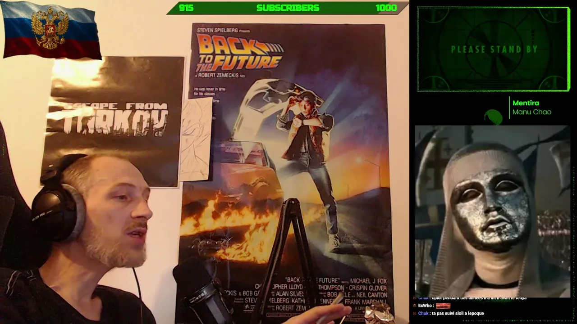Click the SUBSCRIBERS goal label
The image size is (577, 324).
(288, 8)
